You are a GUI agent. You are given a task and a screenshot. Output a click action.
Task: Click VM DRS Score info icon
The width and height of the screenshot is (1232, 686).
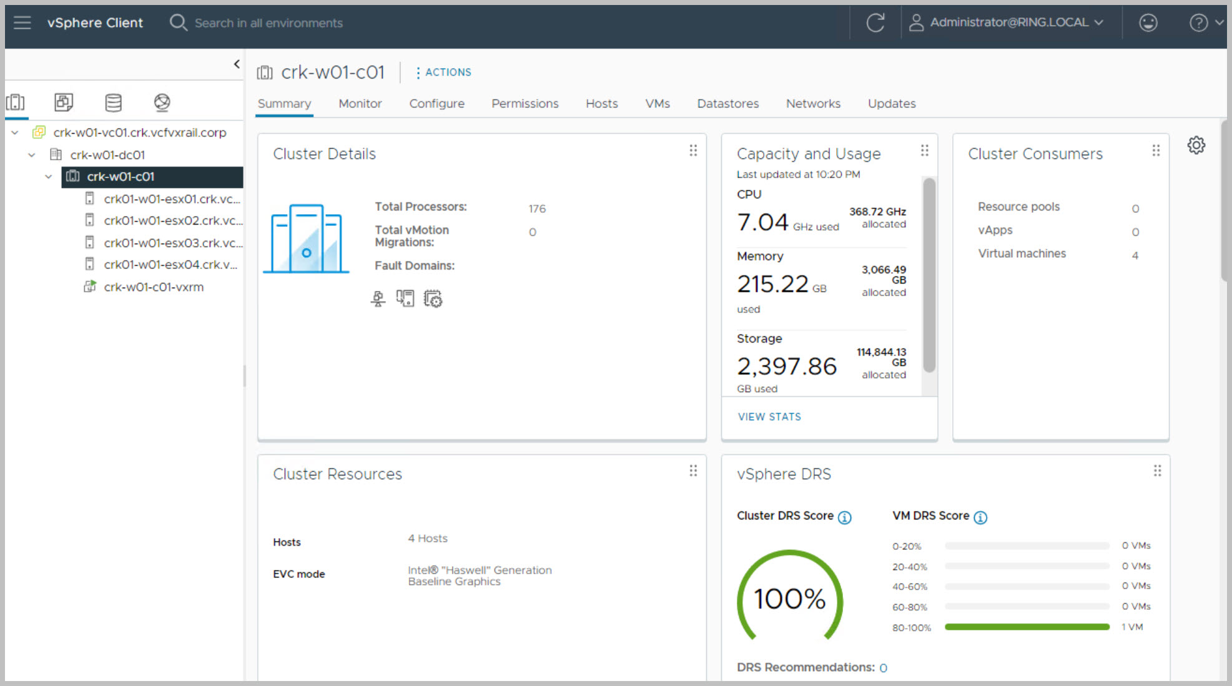(980, 517)
